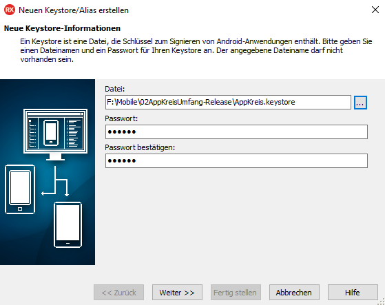Proceed with the Weiter >> button
The image size is (385, 305).
(x=177, y=292)
